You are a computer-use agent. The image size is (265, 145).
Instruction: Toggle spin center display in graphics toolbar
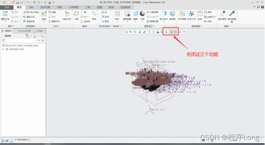(x=175, y=32)
